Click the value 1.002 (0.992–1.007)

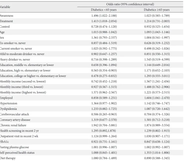point(157,147)
